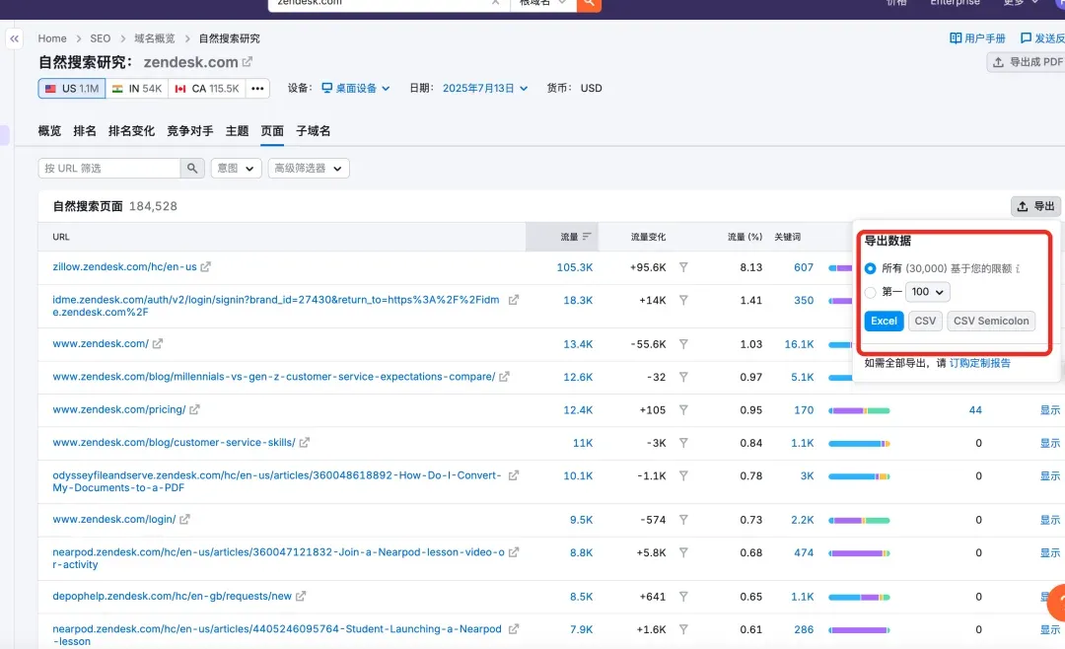
Task: Click the info icon beside 基于您的限额
Action: point(1017,268)
